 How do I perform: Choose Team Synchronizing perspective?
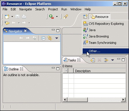106,43
